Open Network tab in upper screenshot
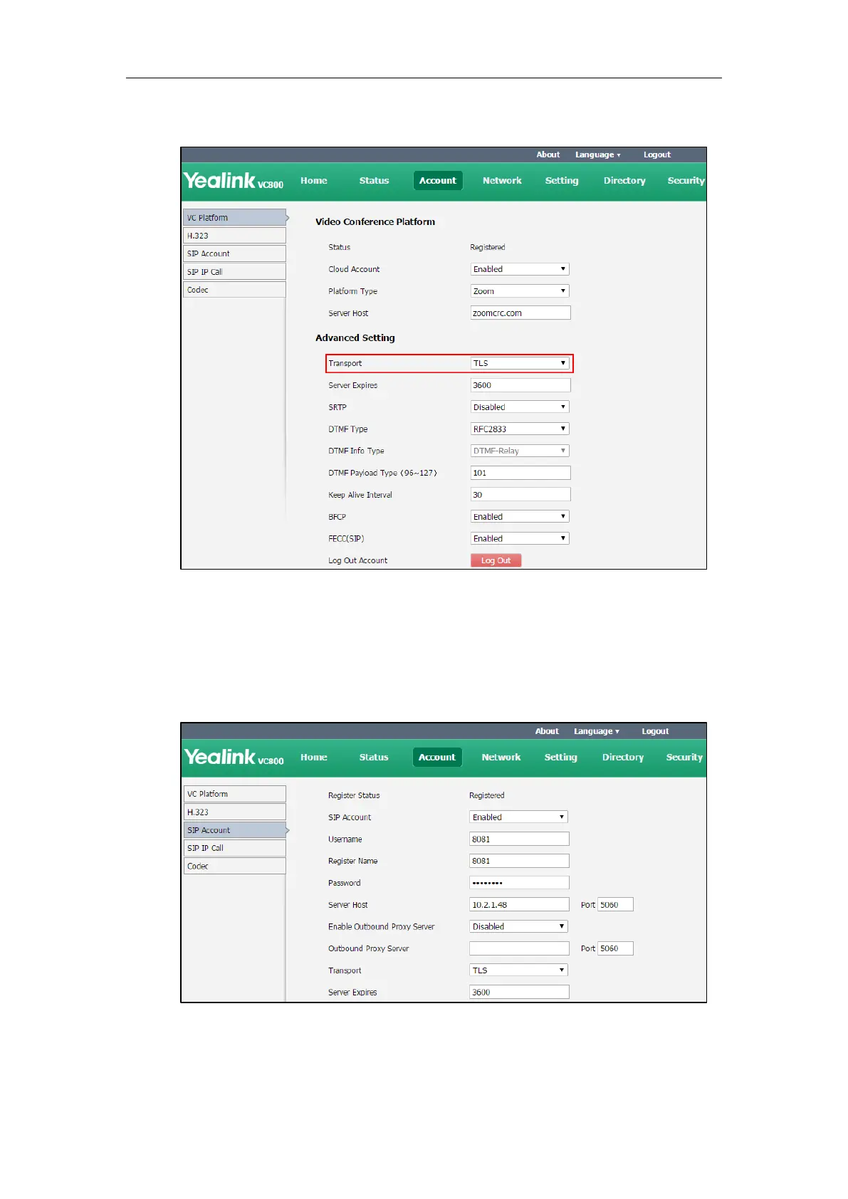Screen dimensions: 848x1199 [502, 181]
